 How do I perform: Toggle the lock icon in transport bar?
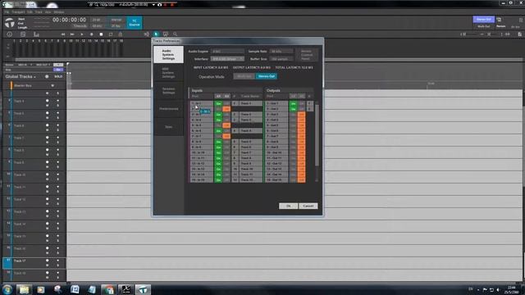point(121,34)
